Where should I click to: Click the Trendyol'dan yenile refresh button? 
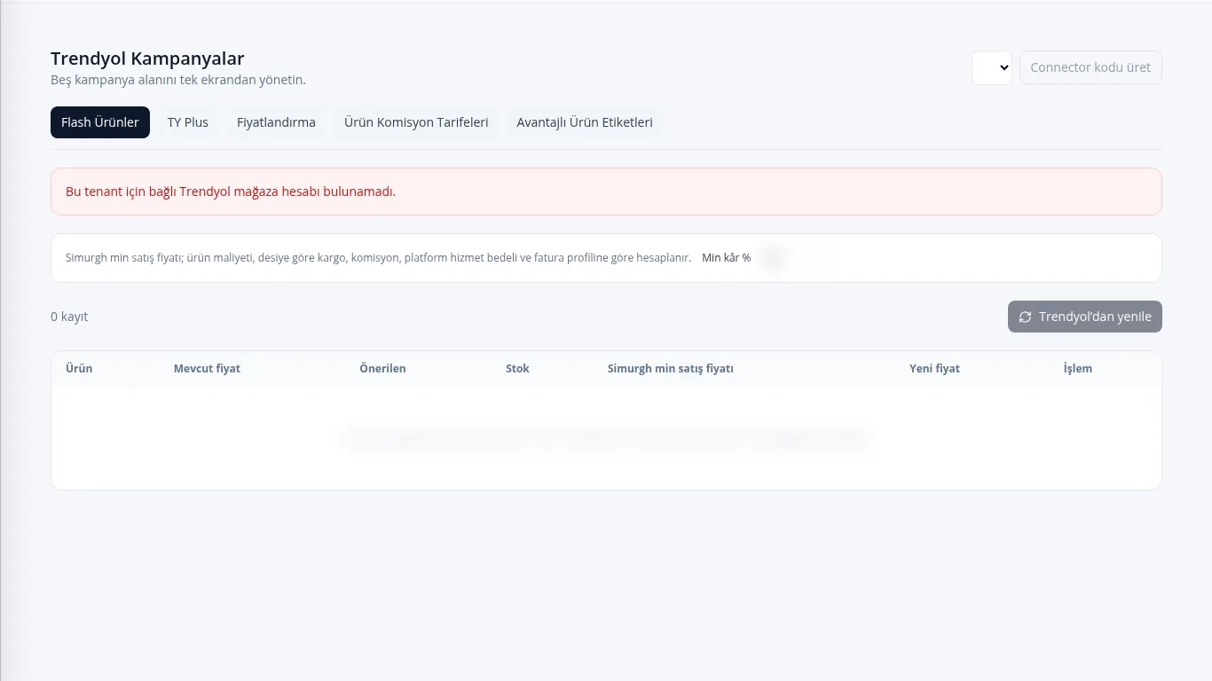[1085, 317]
